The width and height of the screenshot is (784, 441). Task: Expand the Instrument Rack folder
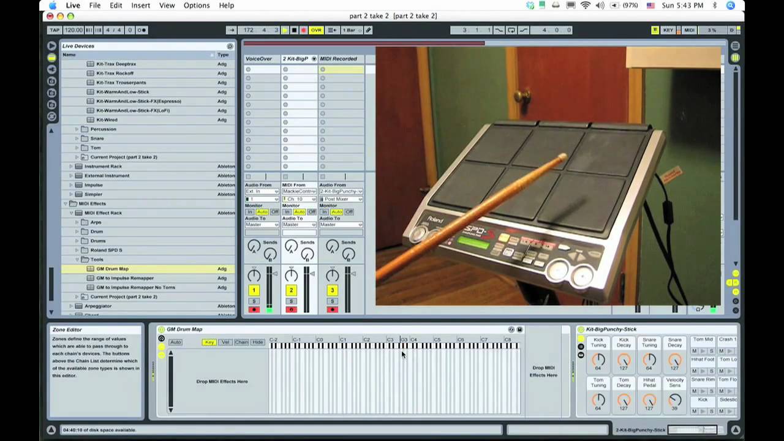point(71,167)
